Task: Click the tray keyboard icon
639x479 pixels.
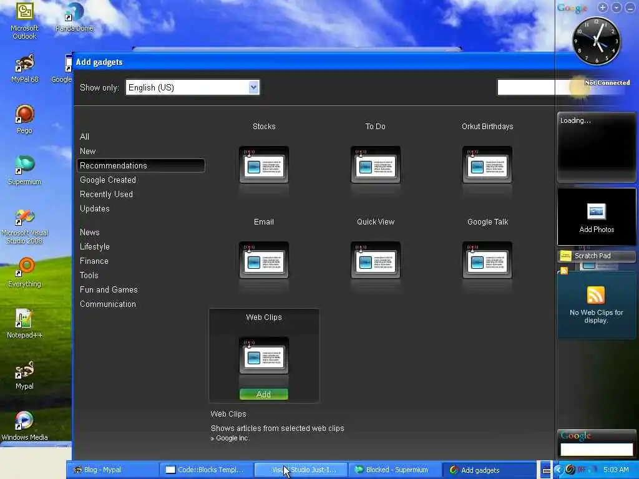Action: (547, 470)
